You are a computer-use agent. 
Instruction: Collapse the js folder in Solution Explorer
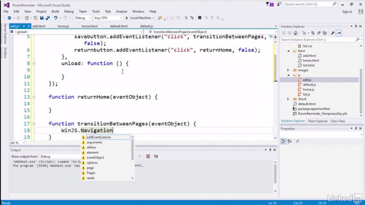[289, 75]
